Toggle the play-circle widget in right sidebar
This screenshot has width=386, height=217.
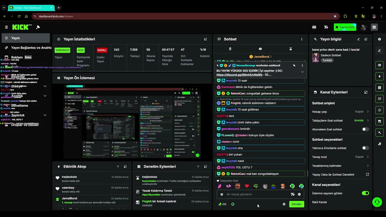click(379, 110)
